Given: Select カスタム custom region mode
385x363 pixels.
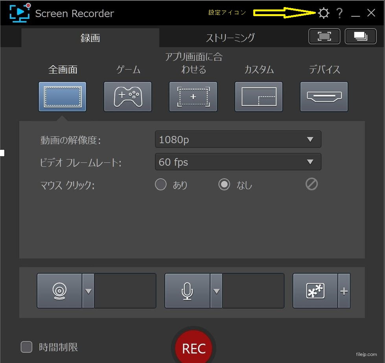Looking at the screenshot, I should tap(259, 97).
